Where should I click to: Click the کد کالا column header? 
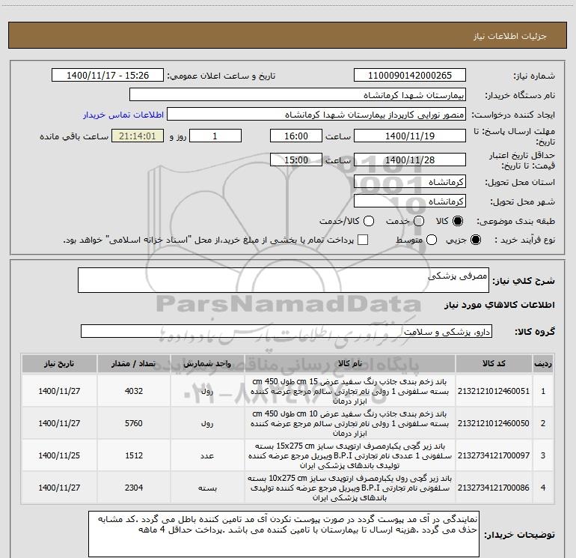(494, 364)
